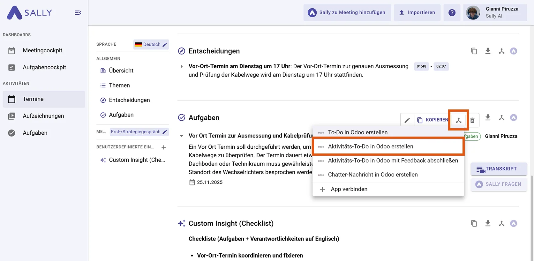
Task: Click KOPIEREN button for task
Action: 433,120
